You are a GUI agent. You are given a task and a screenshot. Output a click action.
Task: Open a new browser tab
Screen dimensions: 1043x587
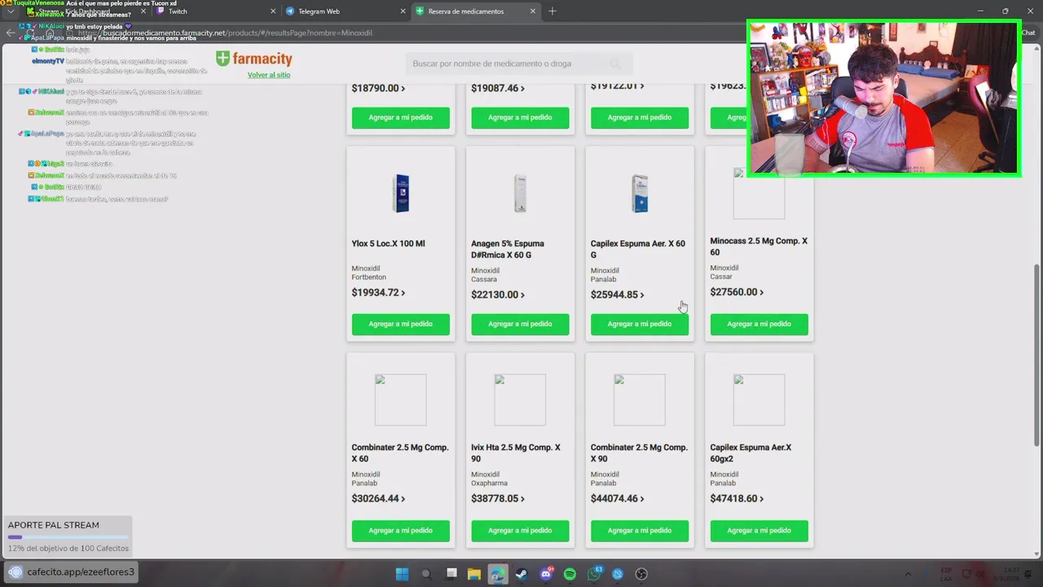(x=552, y=11)
